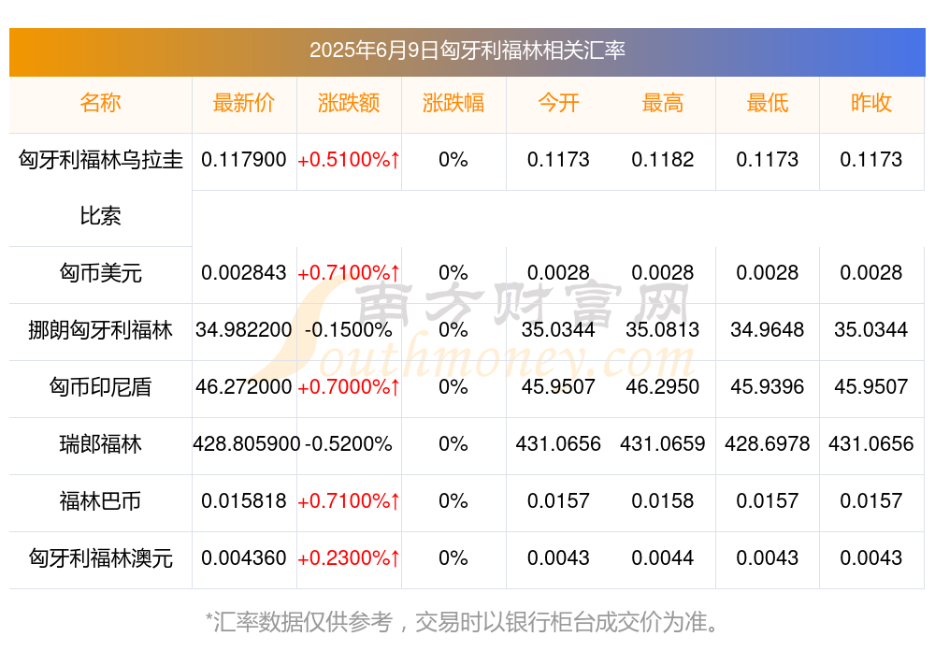Select the high value 0.0044

point(663,558)
